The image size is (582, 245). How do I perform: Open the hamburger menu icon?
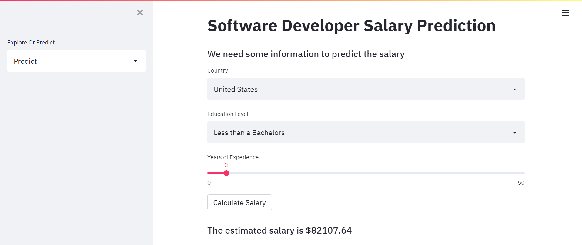(565, 13)
